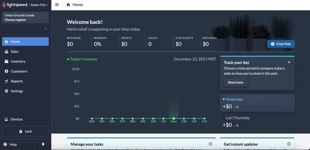Open the hamburger menu icon
This screenshot has height=150, width=310.
tap(57, 5)
